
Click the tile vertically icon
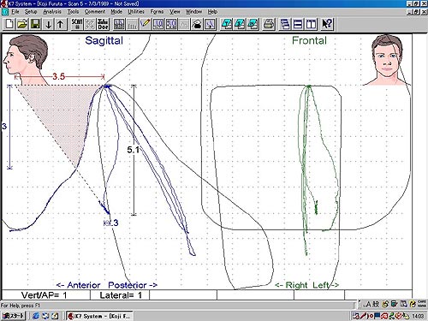tap(311, 24)
